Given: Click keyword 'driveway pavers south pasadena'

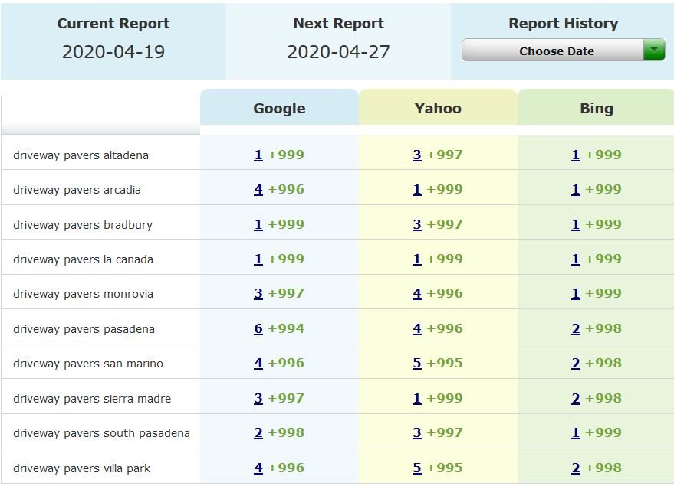Looking at the screenshot, I should tap(101, 433).
